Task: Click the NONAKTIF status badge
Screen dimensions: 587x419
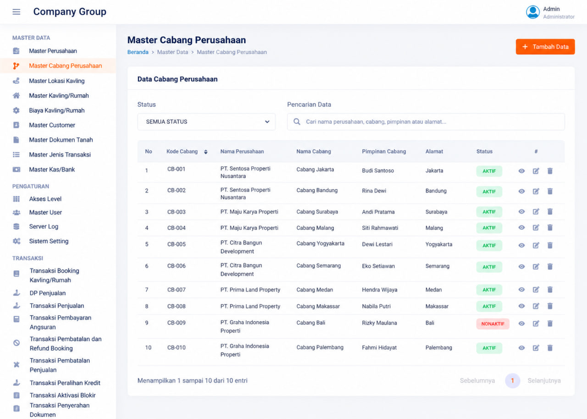Action: (x=493, y=324)
